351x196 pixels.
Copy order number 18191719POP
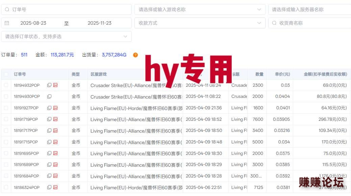(49, 119)
